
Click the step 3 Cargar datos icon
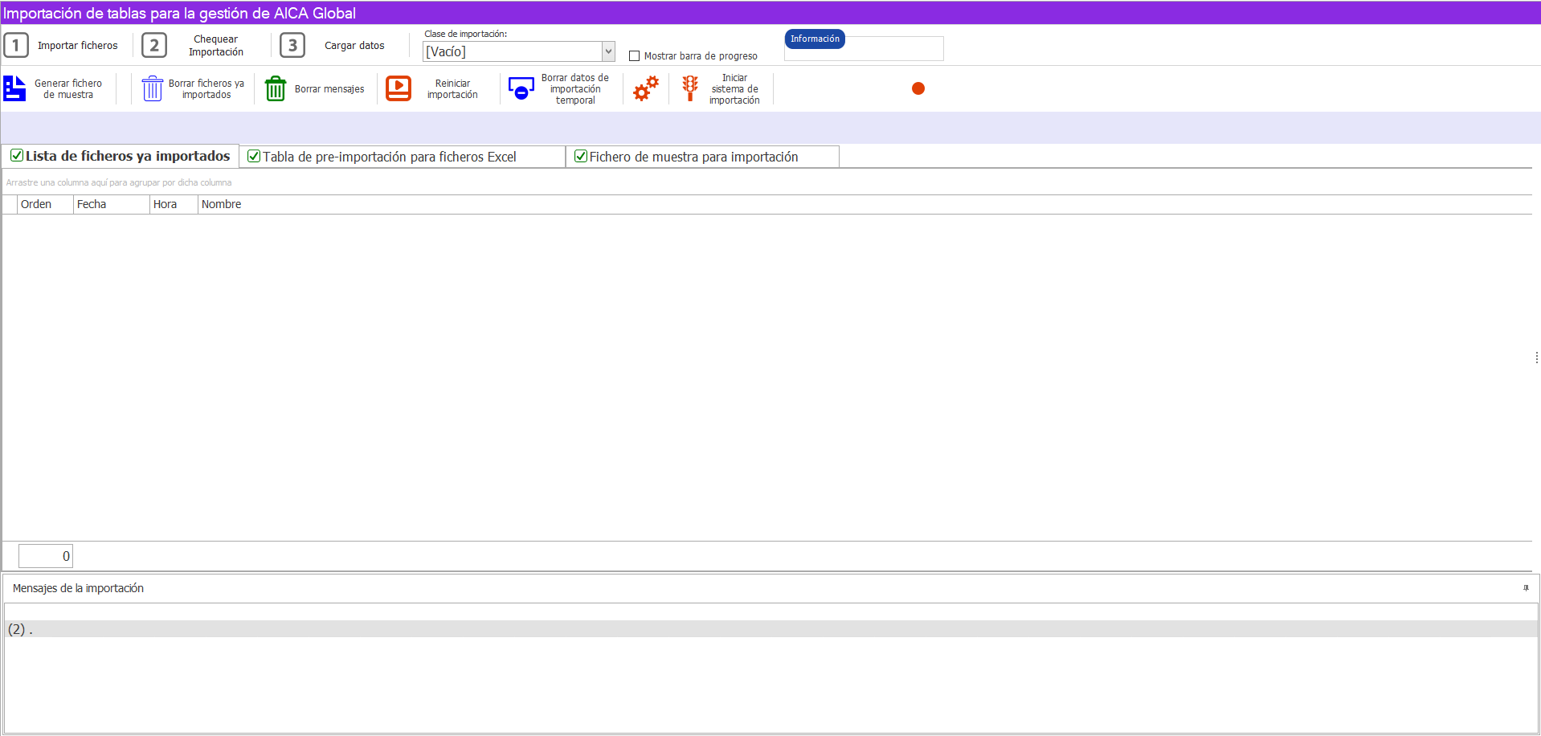tap(292, 45)
